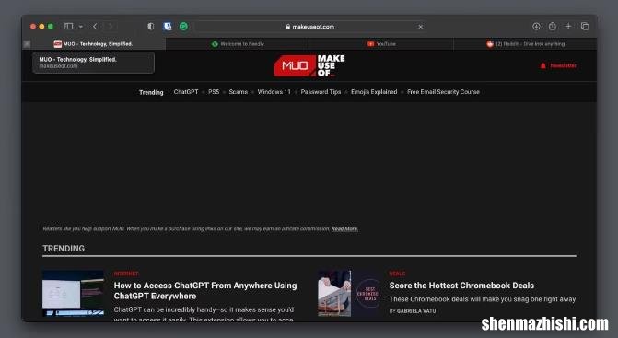
Task: Open the Newsletter link
Action: pos(563,65)
